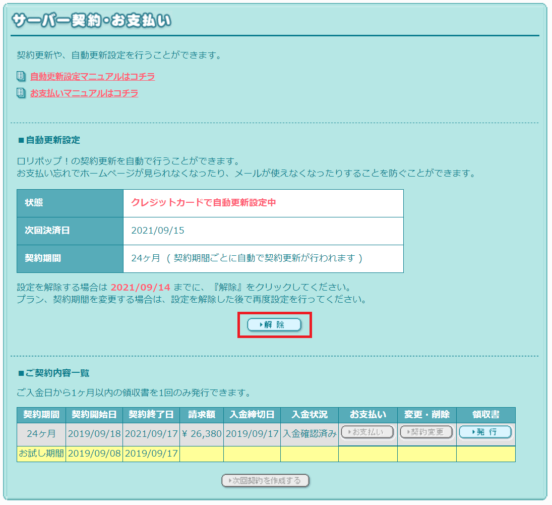Click the document icon beside お支払いマニュアル
The height and width of the screenshot is (505, 552).
click(x=21, y=93)
